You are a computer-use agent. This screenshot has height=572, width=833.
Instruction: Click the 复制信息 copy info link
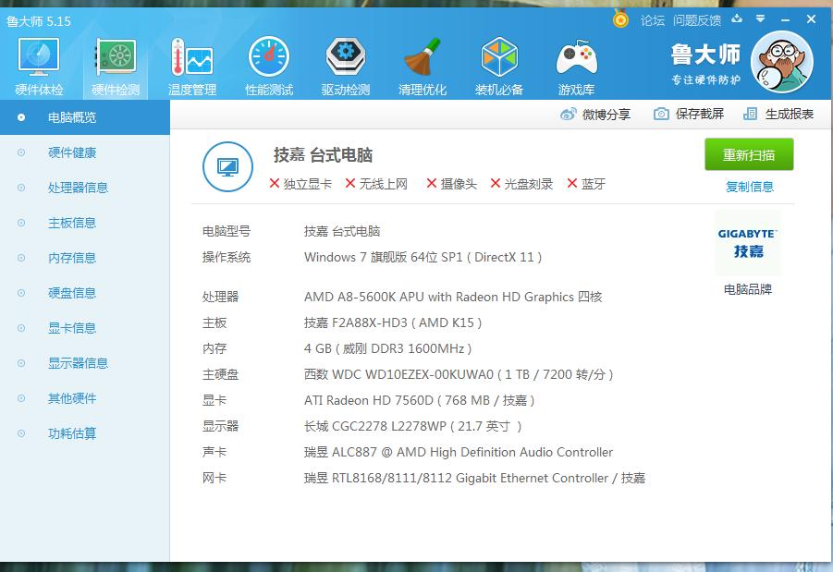(x=749, y=187)
